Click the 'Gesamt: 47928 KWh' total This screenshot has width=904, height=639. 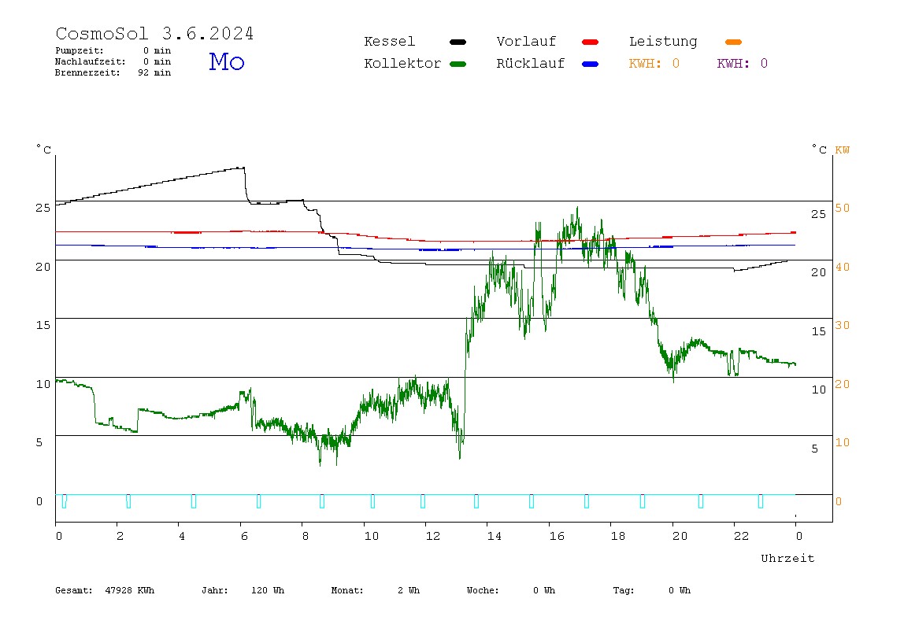(105, 590)
